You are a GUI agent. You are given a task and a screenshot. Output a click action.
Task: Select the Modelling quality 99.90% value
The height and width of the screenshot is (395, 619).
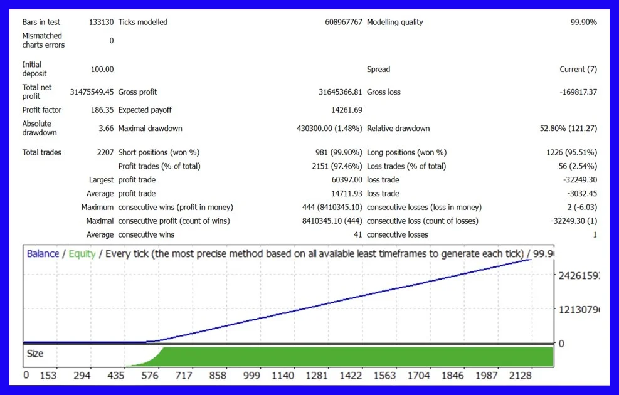583,22
